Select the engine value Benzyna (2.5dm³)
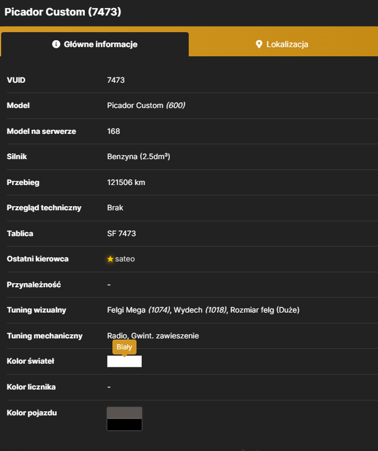Viewport: 378px width, 451px height. (x=139, y=156)
